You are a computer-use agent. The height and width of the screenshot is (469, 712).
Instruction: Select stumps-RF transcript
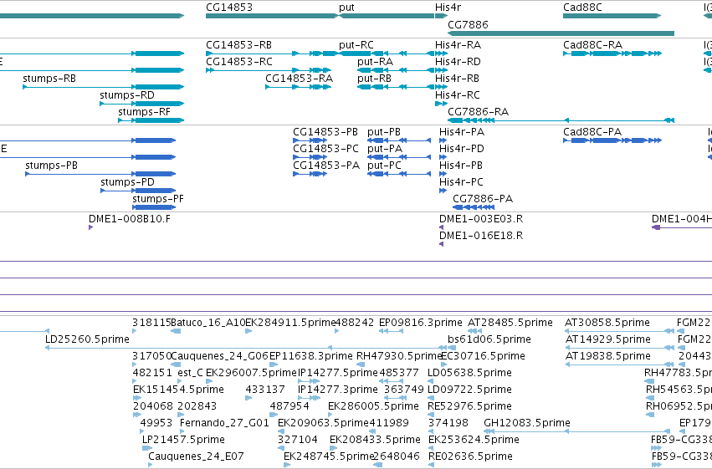151,120
